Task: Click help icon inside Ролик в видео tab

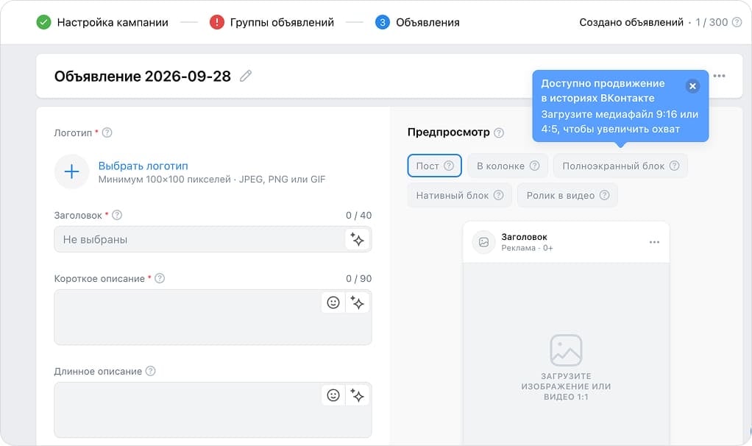Action: 605,195
